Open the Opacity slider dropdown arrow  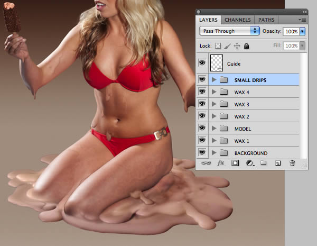302,31
